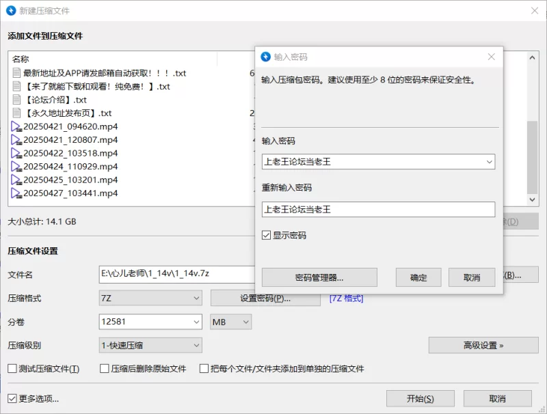This screenshot has width=547, height=414.
Task: Click the text file icon for 【永久地址发布页】.txt
Action: [x=17, y=113]
